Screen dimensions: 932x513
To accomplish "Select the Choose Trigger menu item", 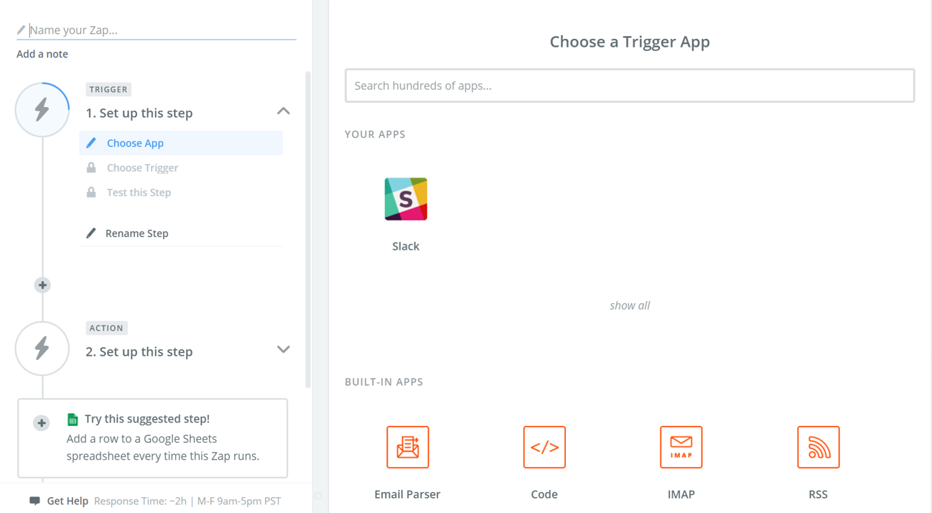I will tap(142, 167).
